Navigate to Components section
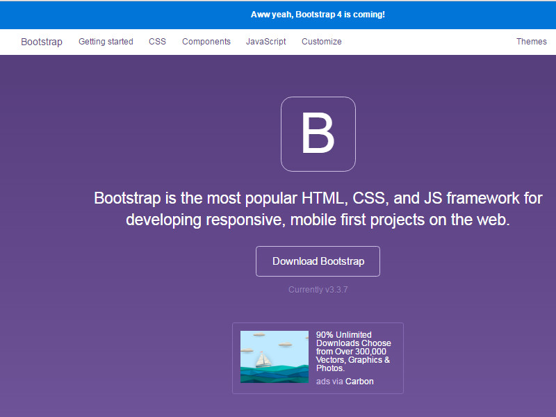This screenshot has height=417, width=556. pyautogui.click(x=206, y=42)
